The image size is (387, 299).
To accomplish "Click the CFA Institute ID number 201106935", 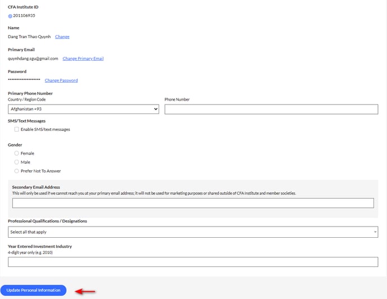I will 24,16.
